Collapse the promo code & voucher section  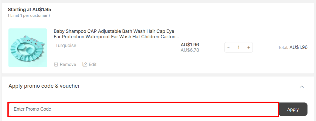302,87
